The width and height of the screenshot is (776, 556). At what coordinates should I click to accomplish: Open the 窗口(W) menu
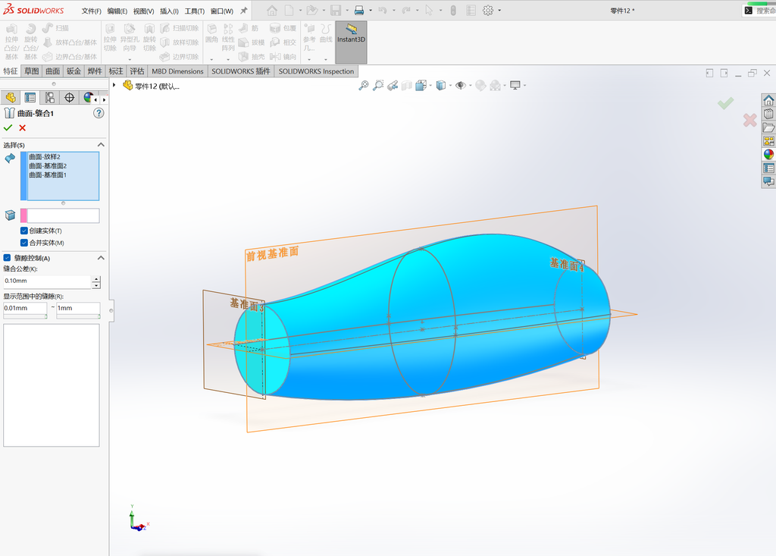[222, 11]
